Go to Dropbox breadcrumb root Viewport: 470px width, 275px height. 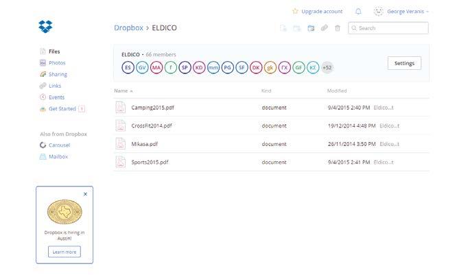tap(128, 28)
